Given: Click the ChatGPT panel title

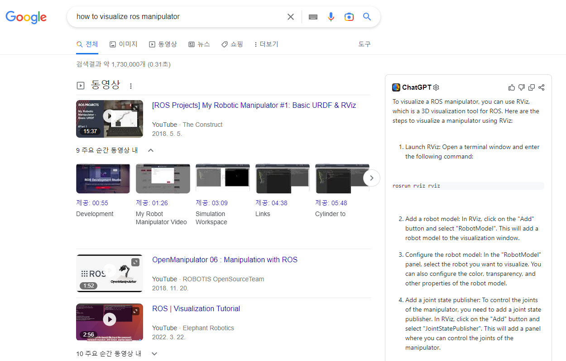Looking at the screenshot, I should (x=417, y=87).
